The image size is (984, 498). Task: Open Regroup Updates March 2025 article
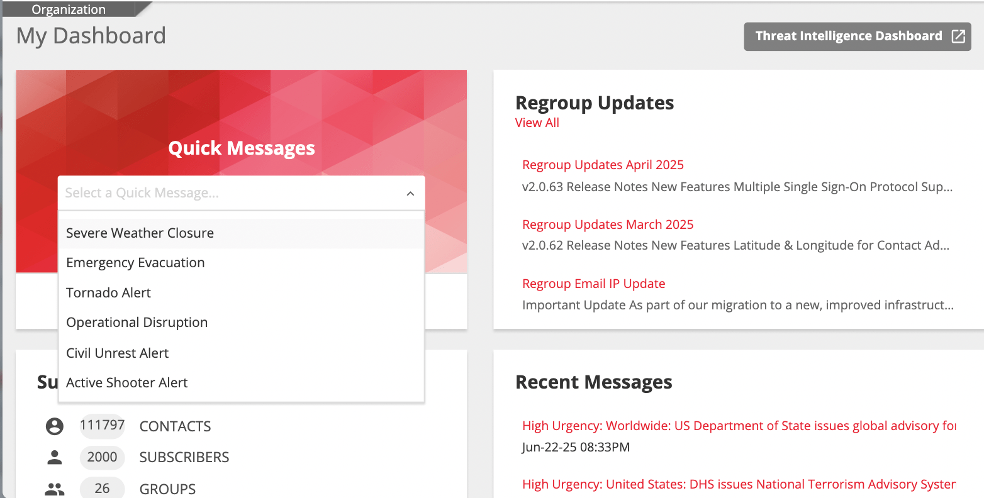click(x=608, y=225)
